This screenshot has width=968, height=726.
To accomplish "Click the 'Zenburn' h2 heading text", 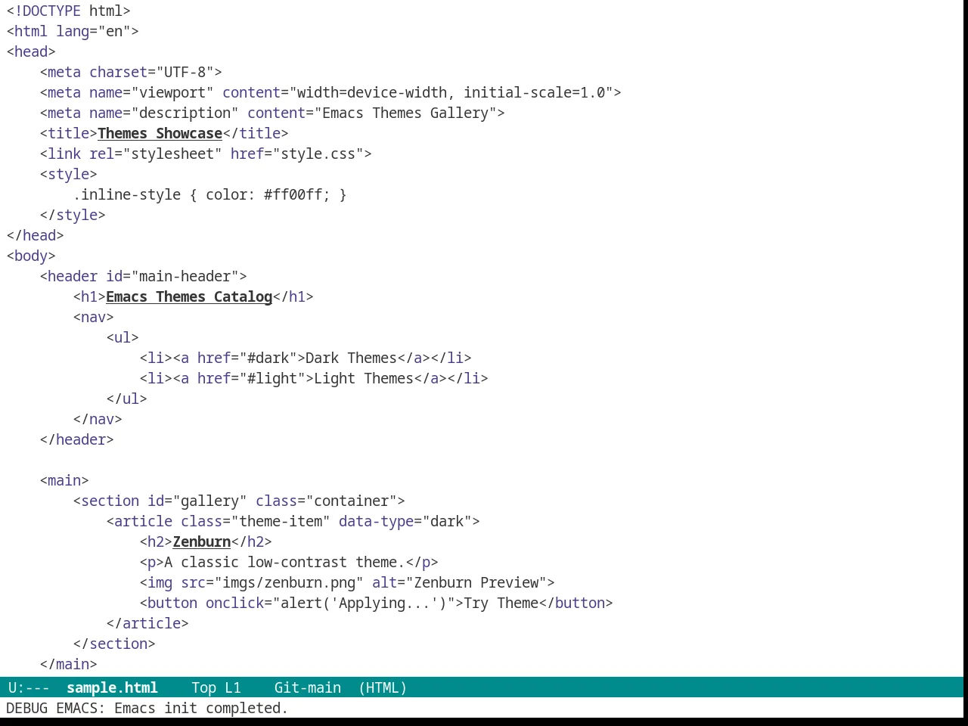I will [202, 541].
